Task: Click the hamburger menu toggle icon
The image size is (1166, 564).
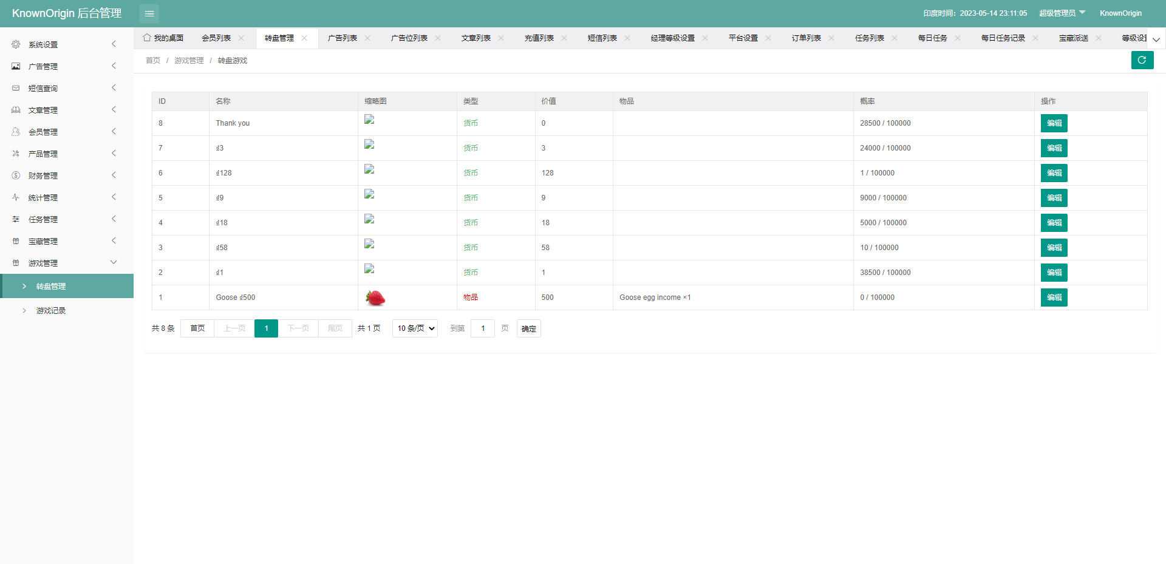Action: pos(149,13)
